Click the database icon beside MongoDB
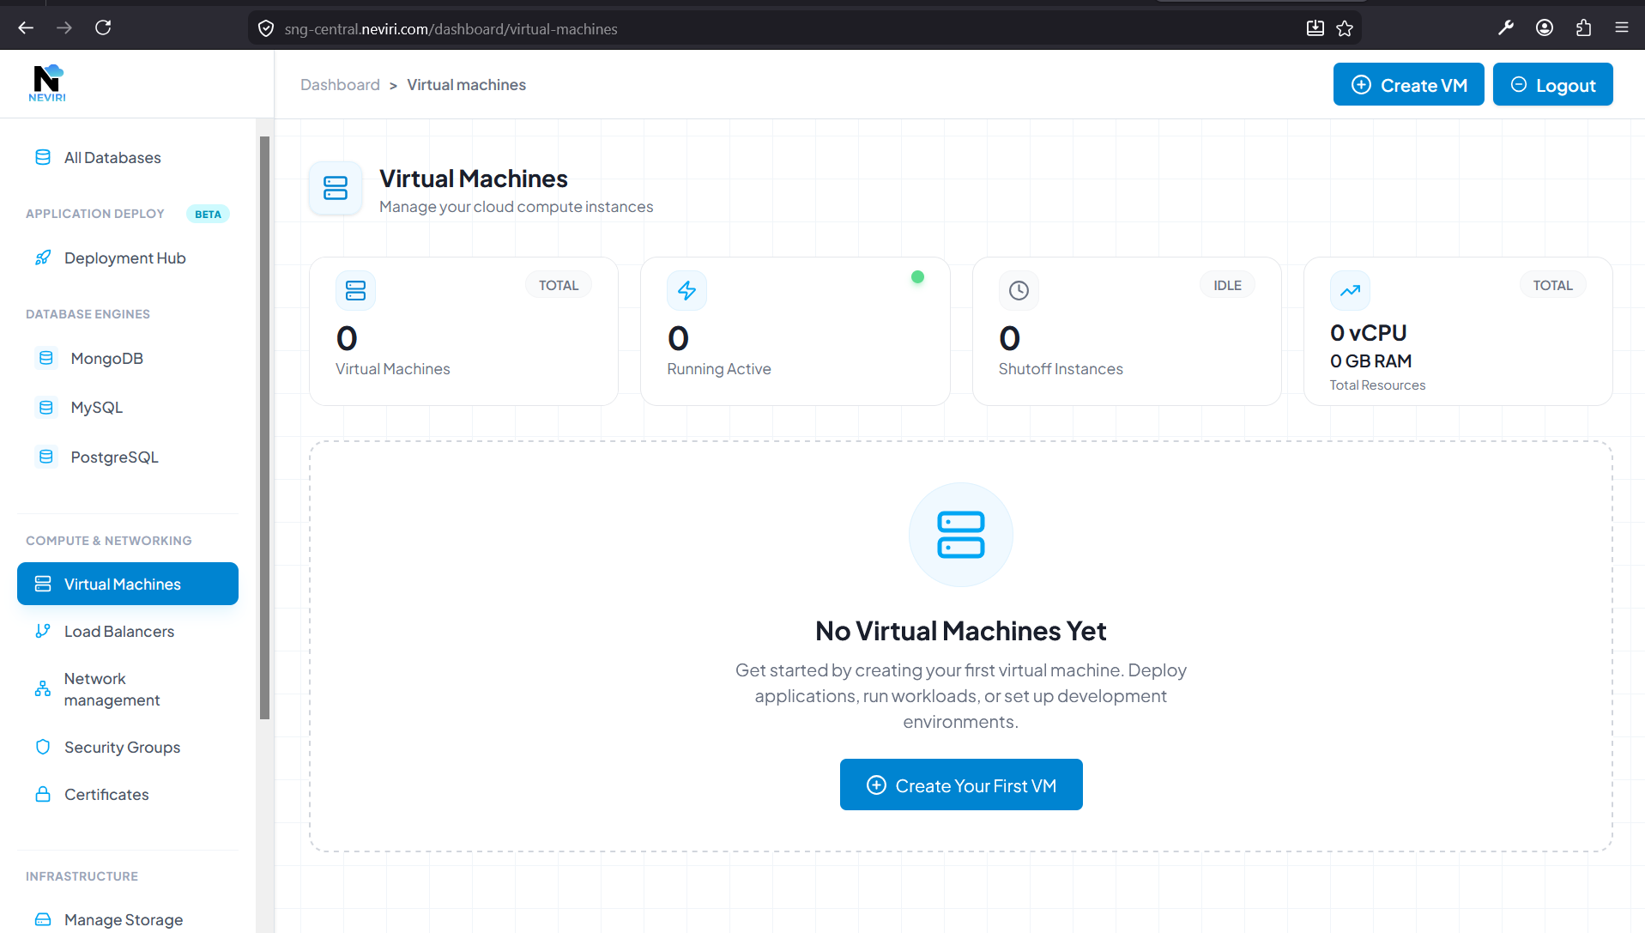 point(46,358)
